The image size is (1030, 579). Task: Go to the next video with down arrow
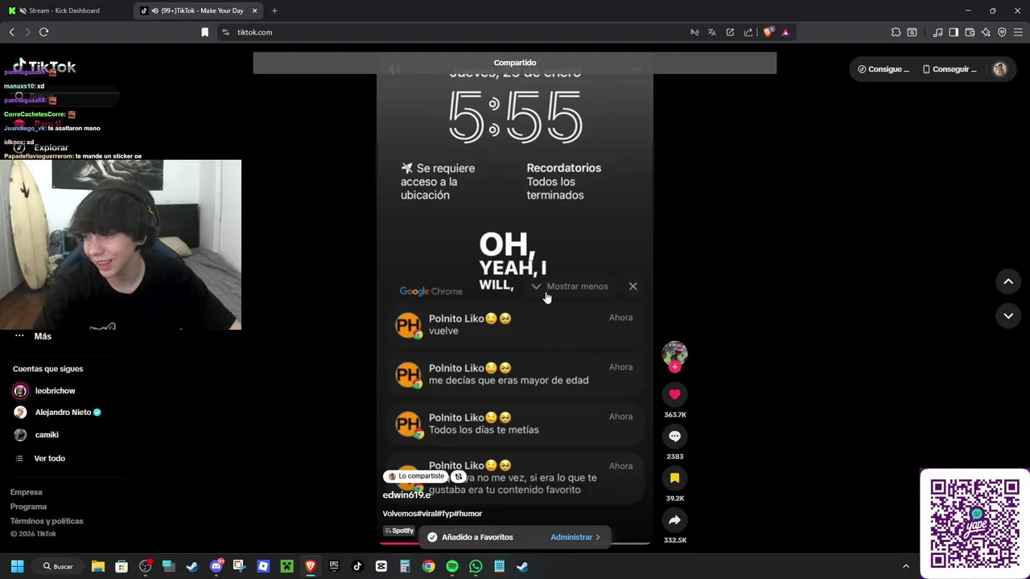(x=1008, y=316)
